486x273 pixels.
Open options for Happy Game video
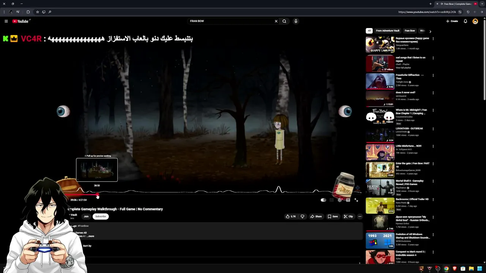point(433,39)
